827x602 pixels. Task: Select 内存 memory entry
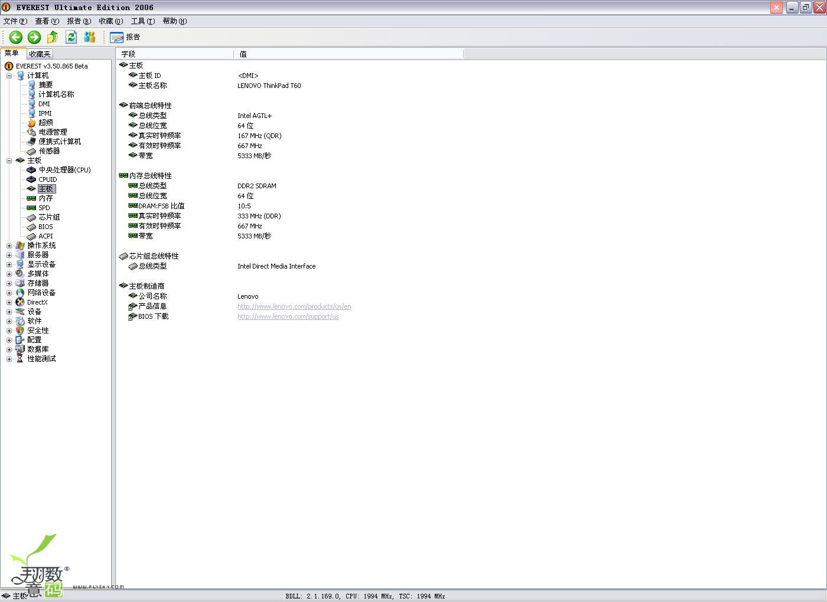pos(45,198)
